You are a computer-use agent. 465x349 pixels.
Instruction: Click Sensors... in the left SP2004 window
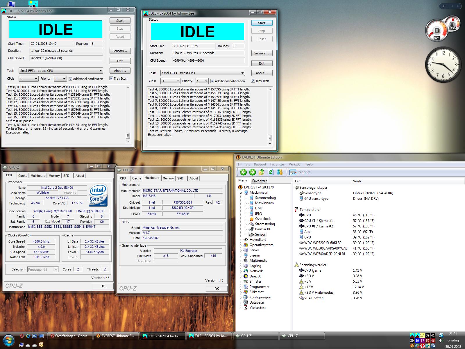[120, 51]
